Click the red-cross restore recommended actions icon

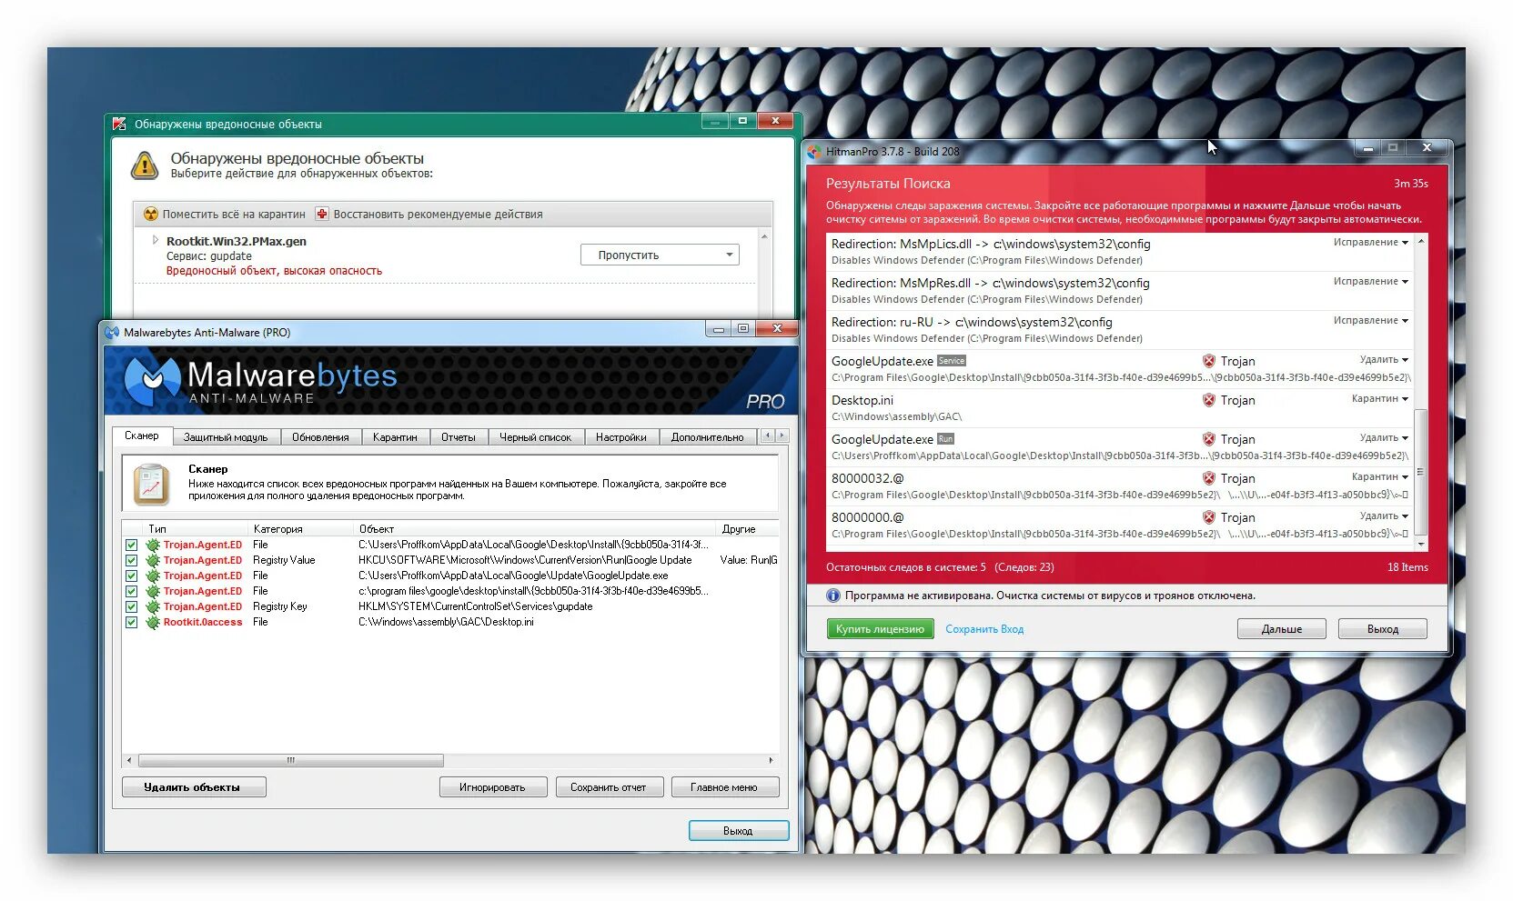[x=322, y=215]
